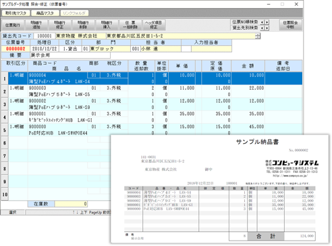Click product name PoE対応HUB LAN-SWHPOE44
The width and height of the screenshot is (332, 246).
pyautogui.click(x=58, y=133)
